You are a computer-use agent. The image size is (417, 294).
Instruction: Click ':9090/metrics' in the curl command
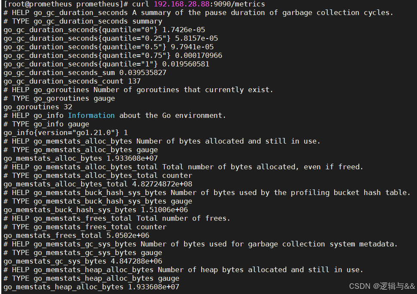coord(237,4)
